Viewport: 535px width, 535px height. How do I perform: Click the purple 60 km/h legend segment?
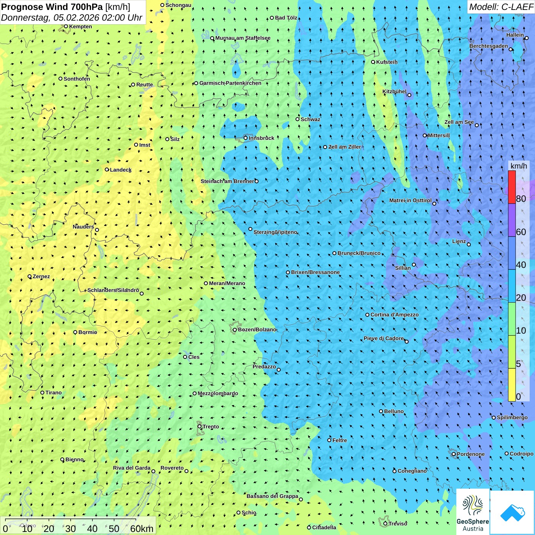512,220
